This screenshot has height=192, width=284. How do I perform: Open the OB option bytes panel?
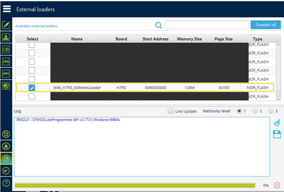[6, 49]
